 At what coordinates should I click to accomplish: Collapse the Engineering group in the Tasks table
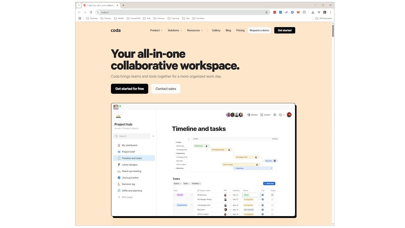click(x=174, y=205)
